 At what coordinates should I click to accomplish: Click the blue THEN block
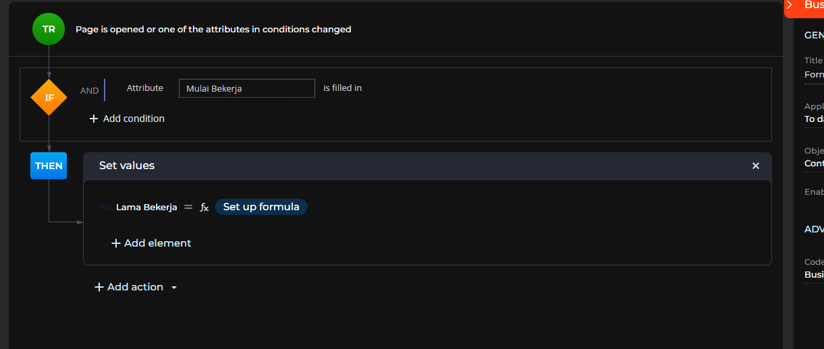(x=49, y=166)
